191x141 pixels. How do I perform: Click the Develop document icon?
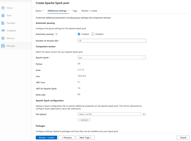point(3,23)
